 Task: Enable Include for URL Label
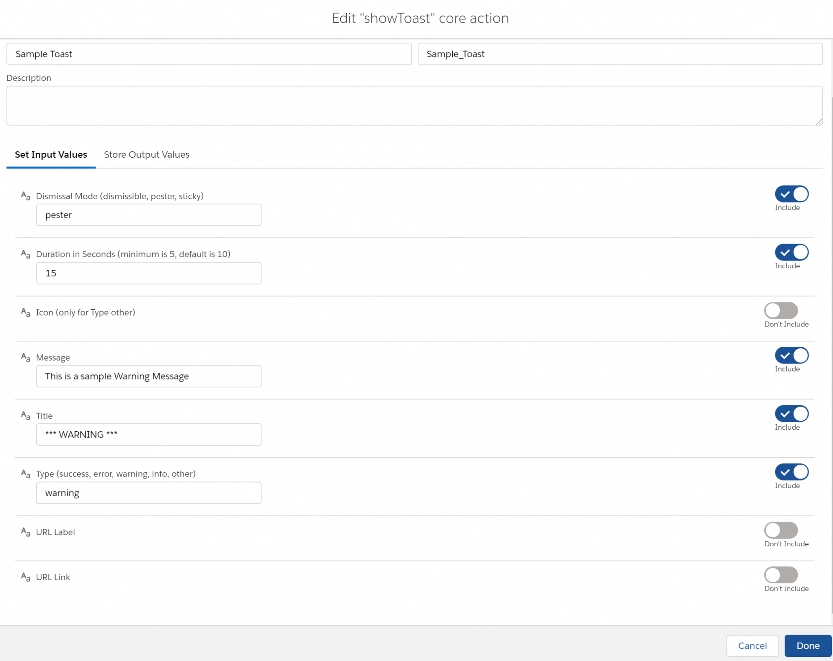click(781, 530)
